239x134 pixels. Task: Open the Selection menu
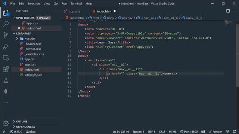point(34,3)
